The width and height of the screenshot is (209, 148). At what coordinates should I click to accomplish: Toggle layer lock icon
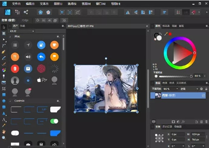pos(206,89)
